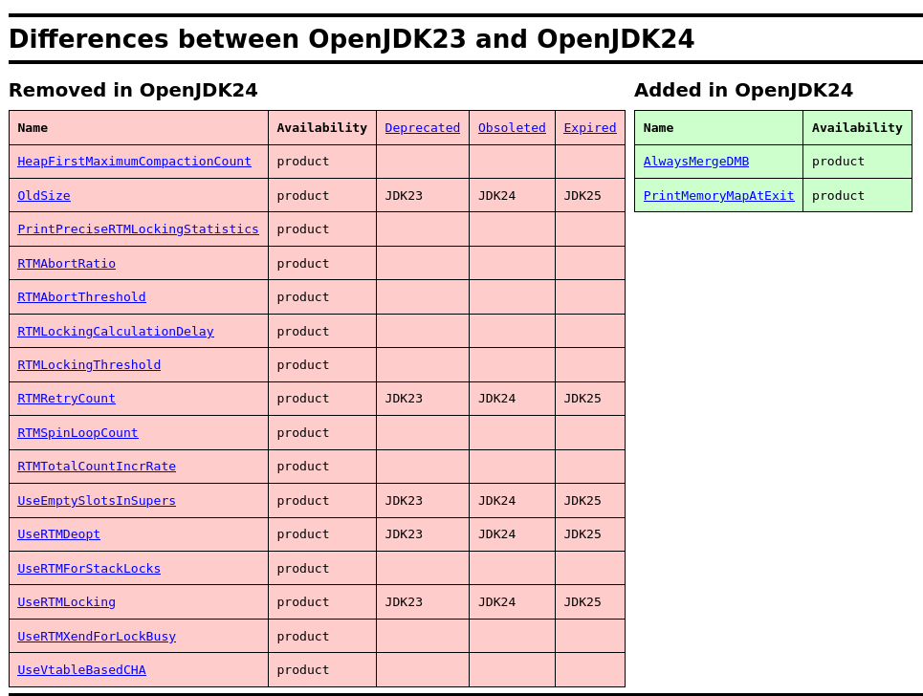Select 'product' in the OldSize row

303,195
